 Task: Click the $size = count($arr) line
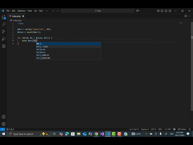29,32
